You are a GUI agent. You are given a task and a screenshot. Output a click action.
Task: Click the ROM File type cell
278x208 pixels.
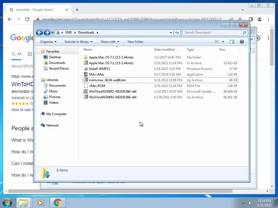point(193,86)
